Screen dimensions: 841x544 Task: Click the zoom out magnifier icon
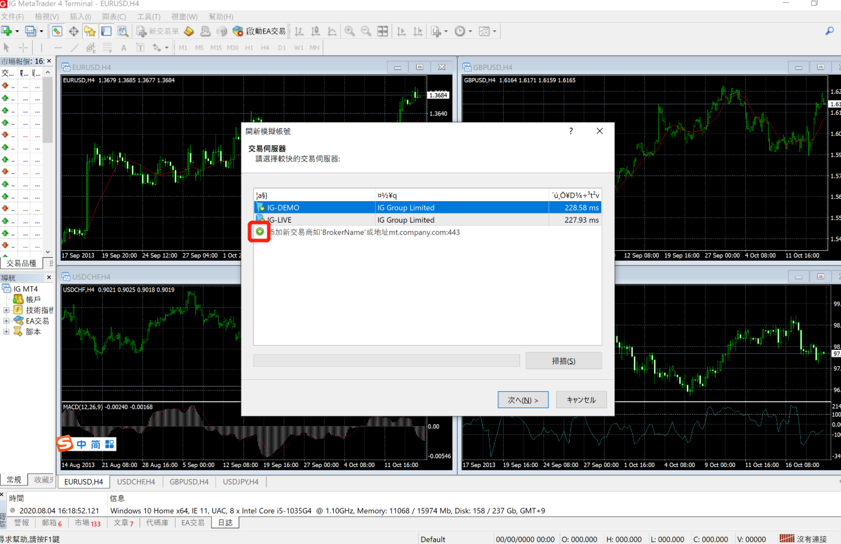[x=366, y=31]
